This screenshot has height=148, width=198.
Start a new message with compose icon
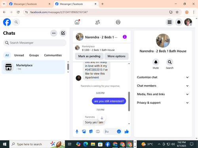click(x=63, y=33)
